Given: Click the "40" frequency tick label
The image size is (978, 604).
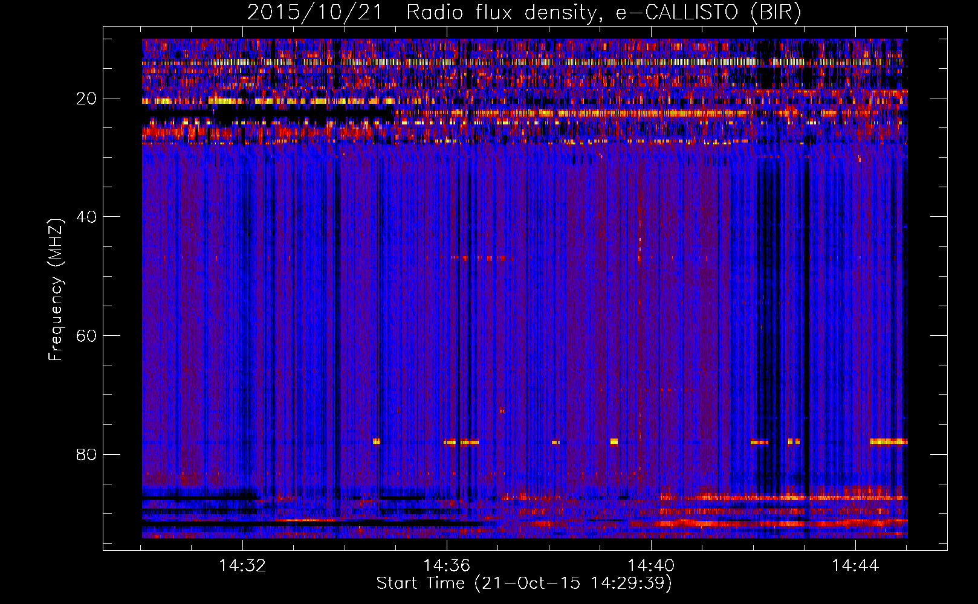Looking at the screenshot, I should click(x=86, y=217).
